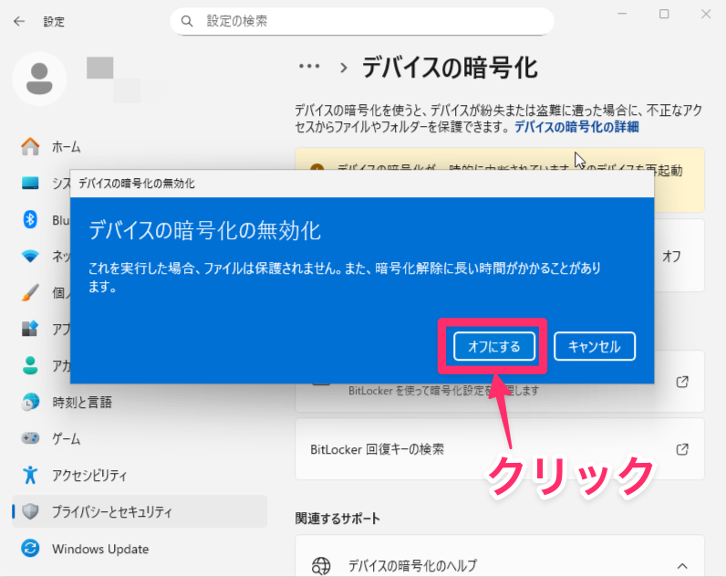Open BitLocker 回復キーの検索 external link

coord(681,449)
